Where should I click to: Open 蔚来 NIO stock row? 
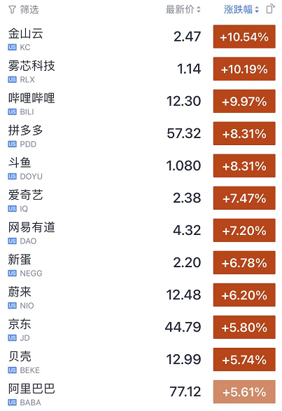141,295
